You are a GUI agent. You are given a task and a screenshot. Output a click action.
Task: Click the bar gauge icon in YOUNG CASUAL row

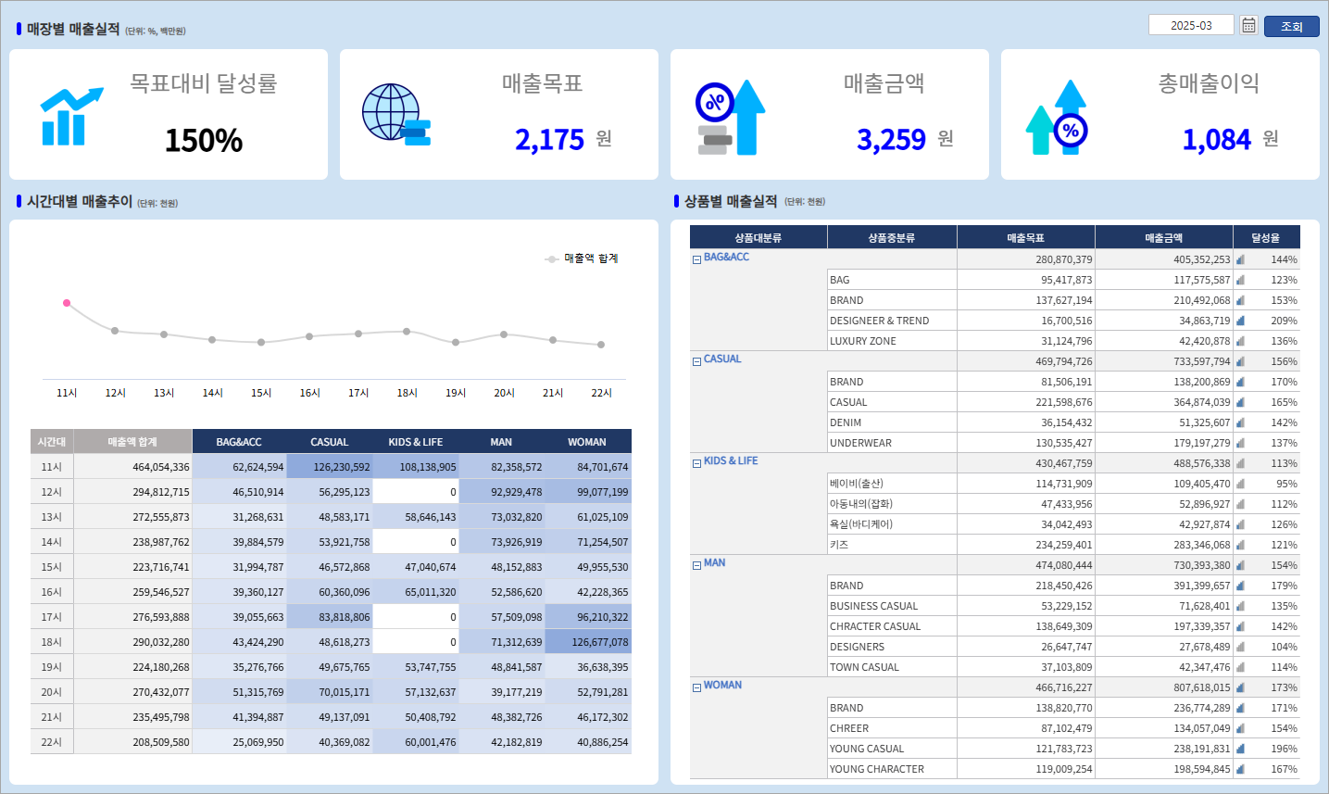(1240, 749)
